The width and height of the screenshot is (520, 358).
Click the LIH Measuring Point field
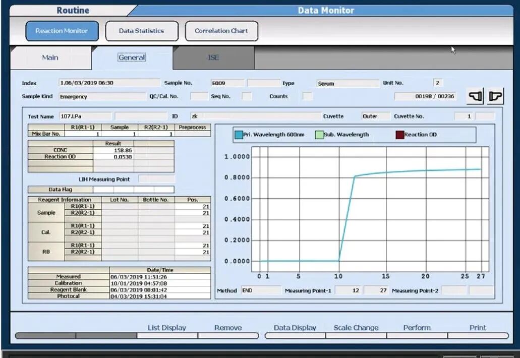156,180
